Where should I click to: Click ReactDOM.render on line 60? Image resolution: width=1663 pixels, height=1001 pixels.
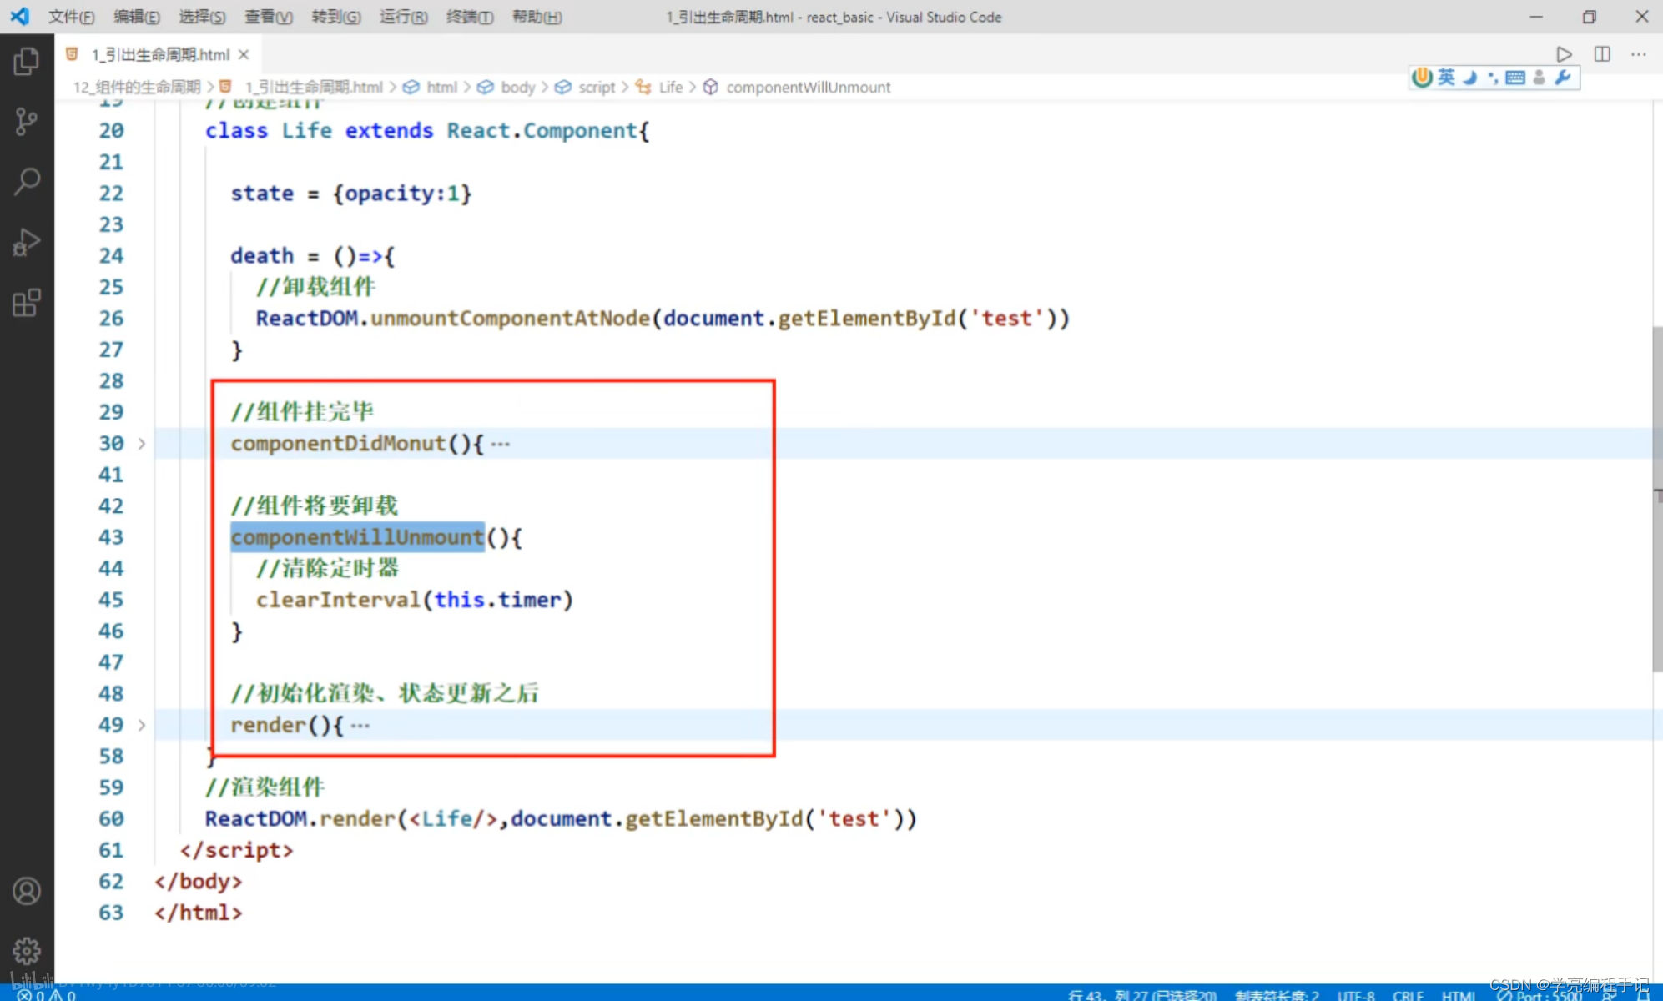[x=300, y=818]
